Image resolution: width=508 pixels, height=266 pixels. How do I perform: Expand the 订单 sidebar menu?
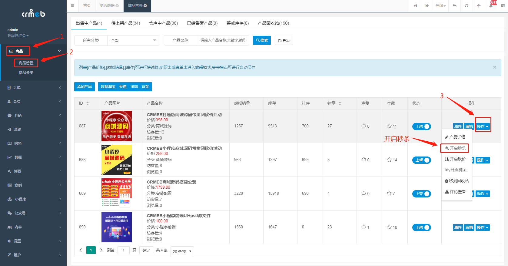point(33,87)
